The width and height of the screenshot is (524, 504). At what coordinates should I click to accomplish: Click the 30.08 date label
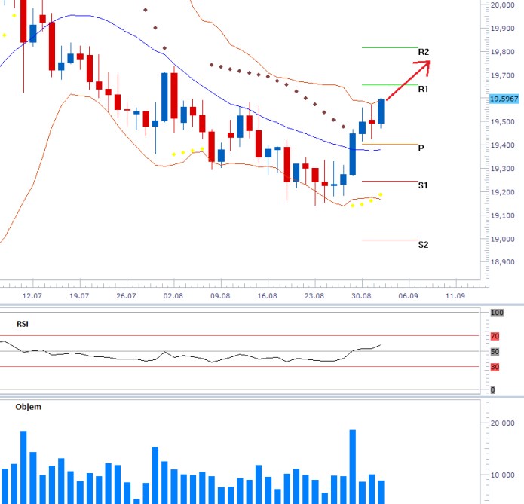coord(361,296)
